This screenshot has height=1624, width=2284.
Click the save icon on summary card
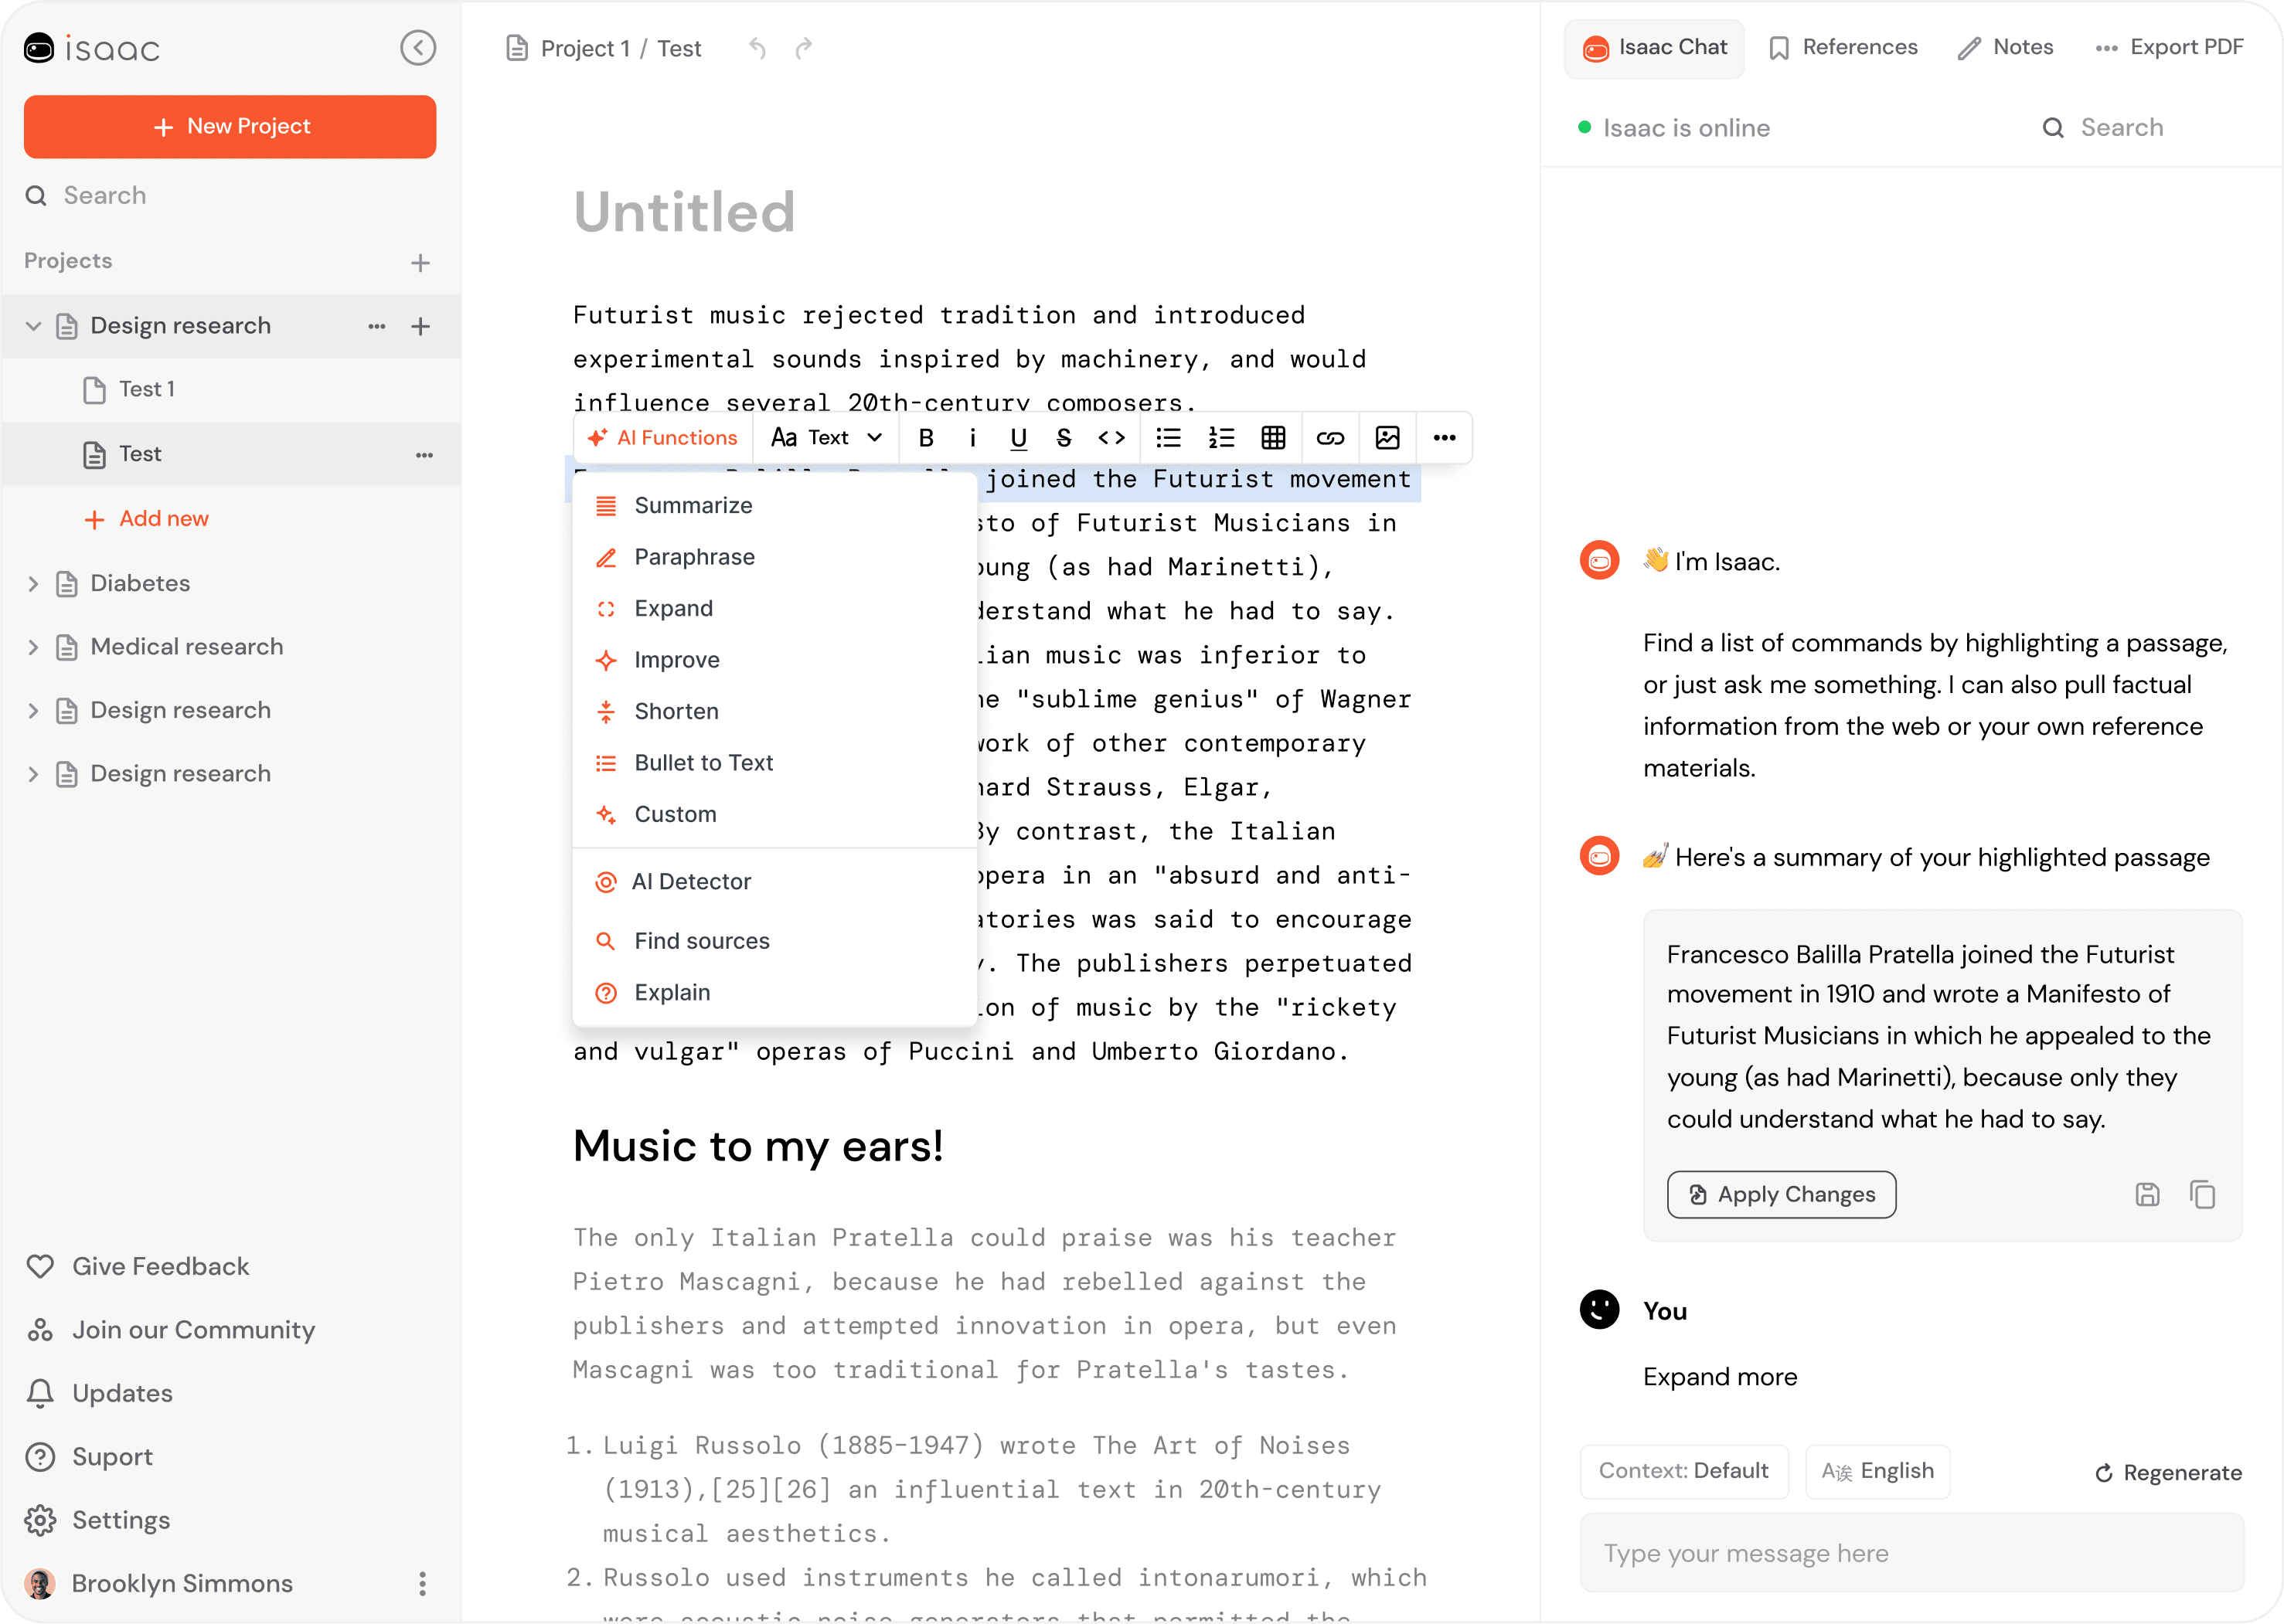[x=2147, y=1194]
